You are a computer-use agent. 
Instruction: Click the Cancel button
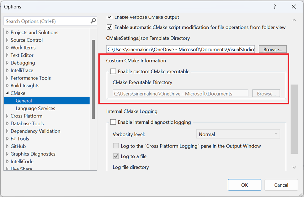click(281, 185)
